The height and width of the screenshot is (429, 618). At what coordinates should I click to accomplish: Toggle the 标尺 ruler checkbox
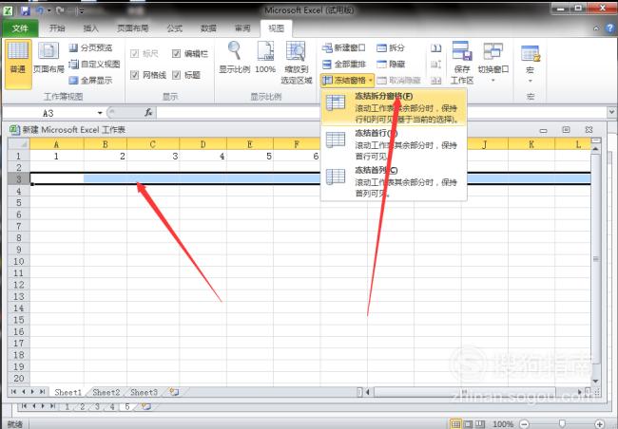tap(134, 53)
